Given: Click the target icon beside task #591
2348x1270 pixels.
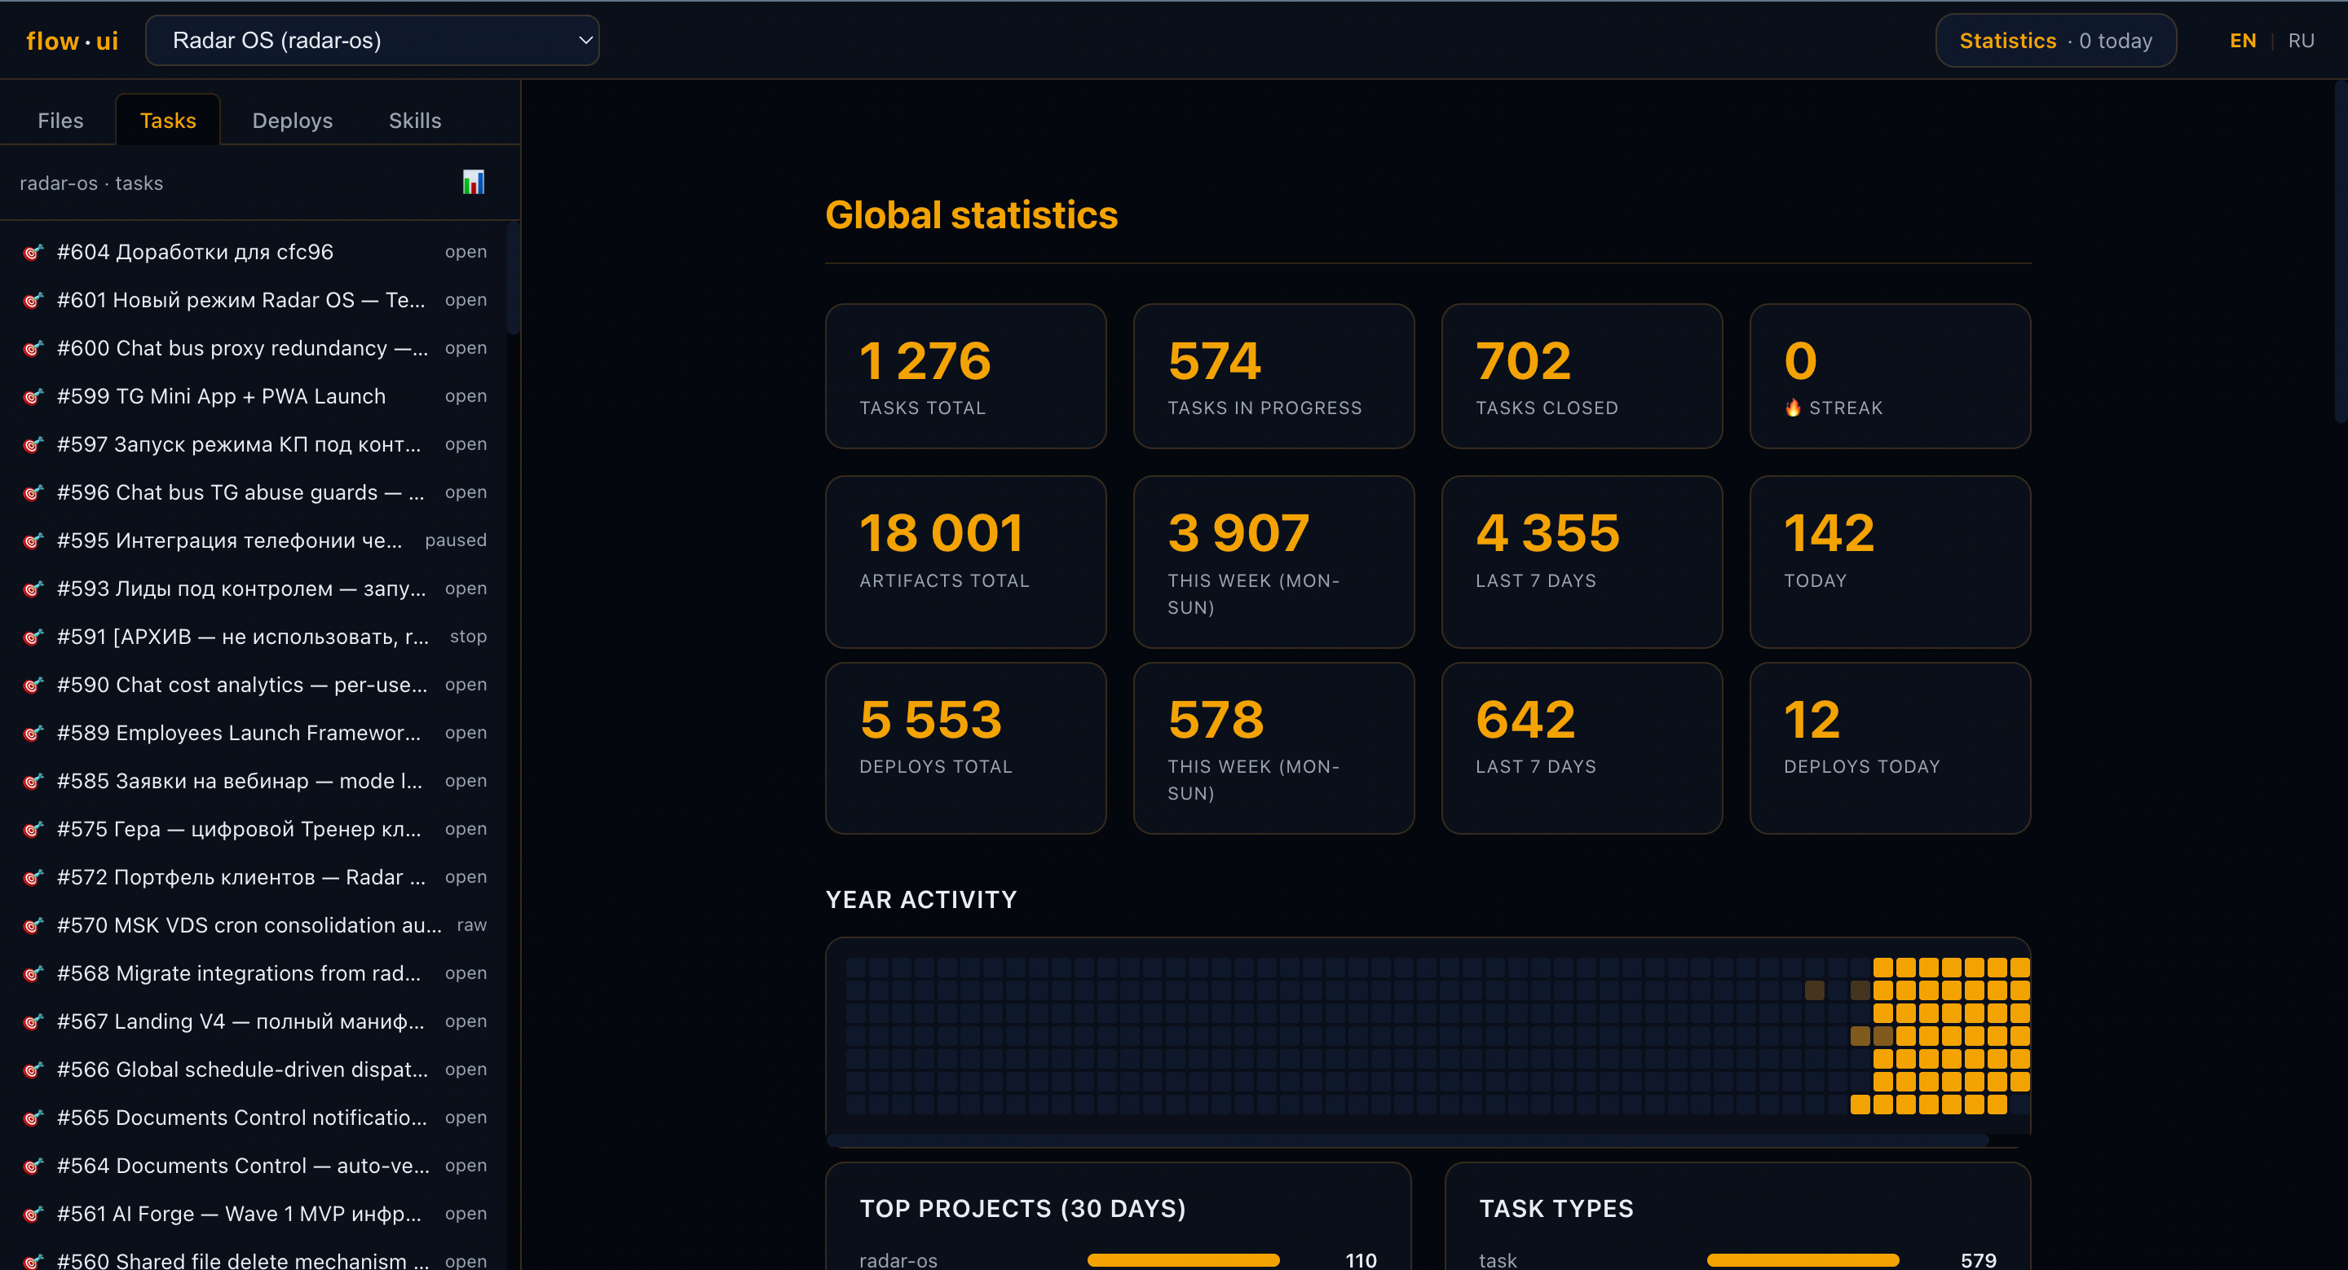Looking at the screenshot, I should (x=33, y=637).
